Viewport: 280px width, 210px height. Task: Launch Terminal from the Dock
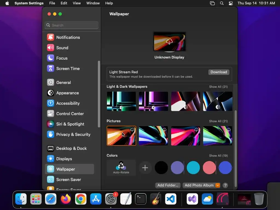pyautogui.click(x=141, y=199)
